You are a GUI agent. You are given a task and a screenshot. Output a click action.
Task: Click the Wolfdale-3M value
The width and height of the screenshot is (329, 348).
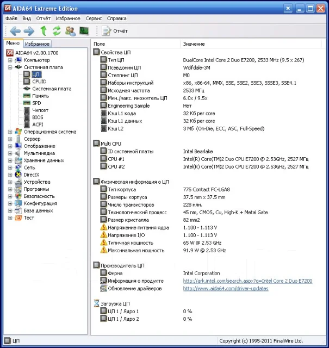[196, 67]
